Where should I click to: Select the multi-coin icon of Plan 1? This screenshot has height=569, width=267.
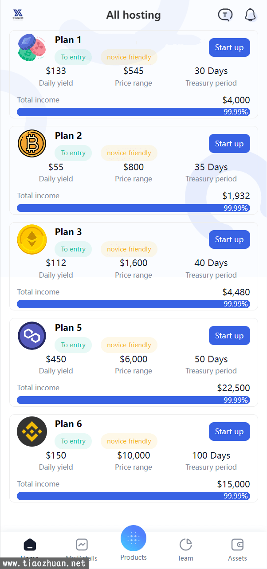[32, 47]
